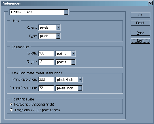Open the Screen Resolution units dropdown
The image size is (154, 124).
69,88
